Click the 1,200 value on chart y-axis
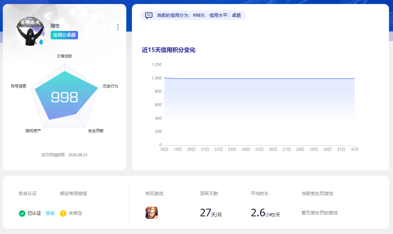The width and height of the screenshot is (393, 234). (156, 65)
